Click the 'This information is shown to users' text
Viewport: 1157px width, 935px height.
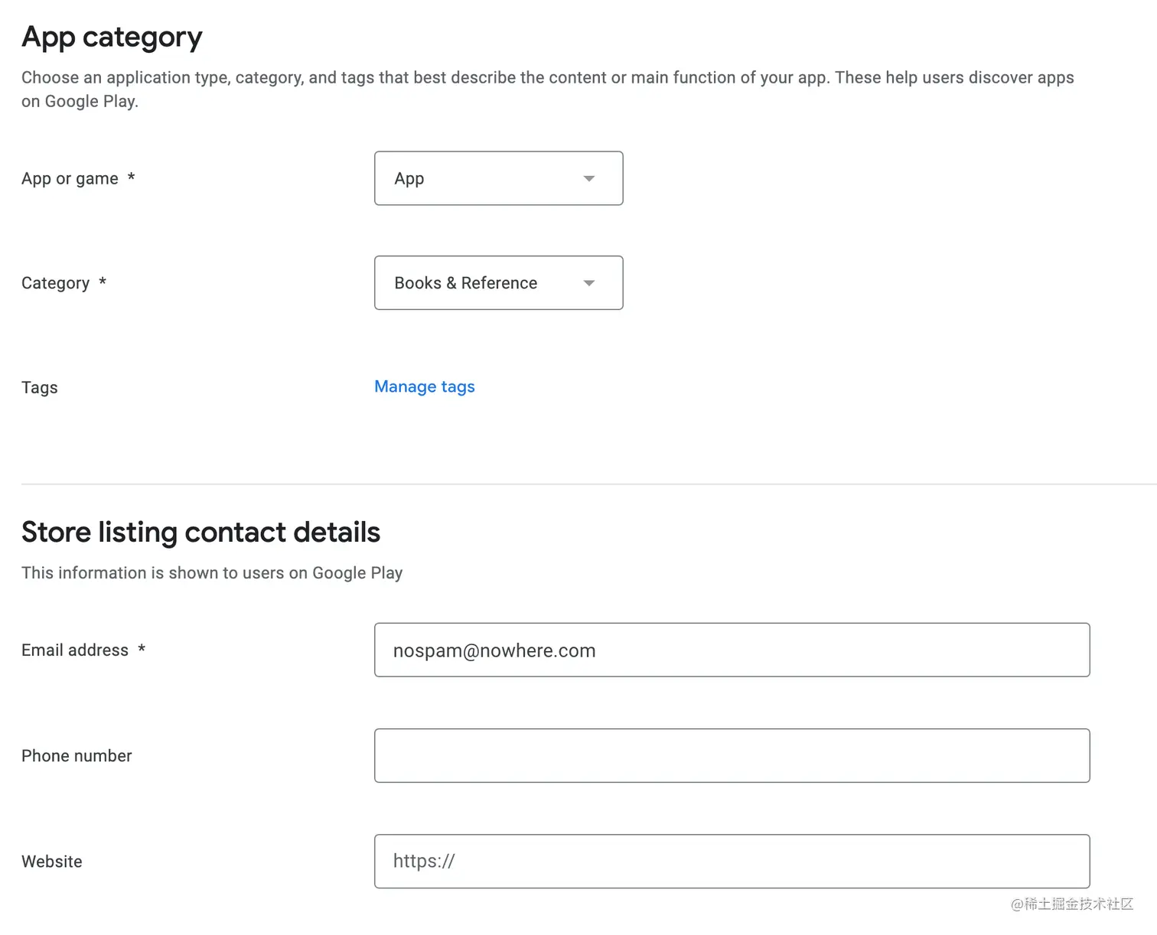[212, 573]
